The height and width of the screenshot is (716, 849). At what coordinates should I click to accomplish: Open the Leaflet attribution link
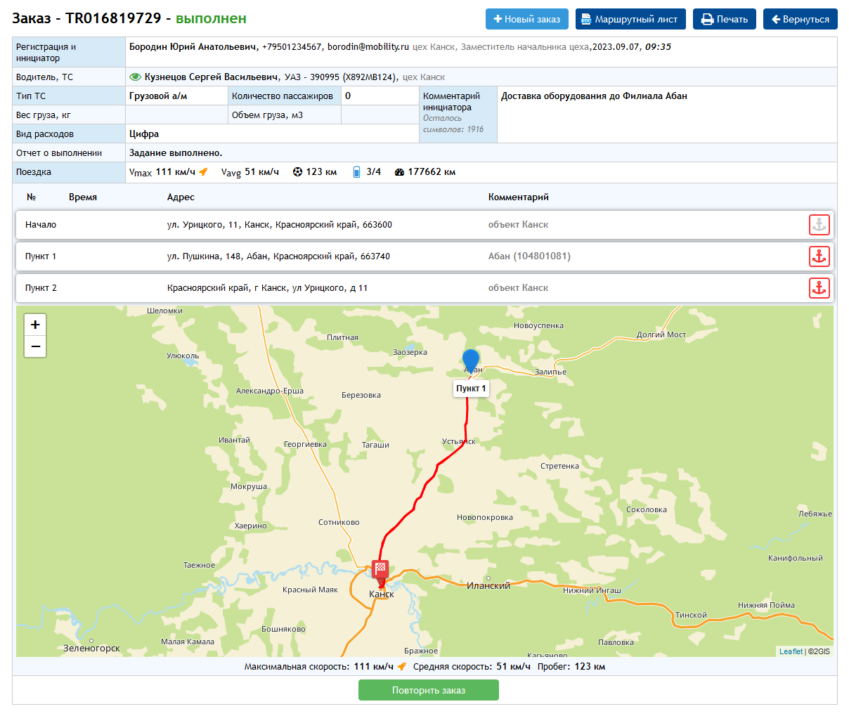790,651
